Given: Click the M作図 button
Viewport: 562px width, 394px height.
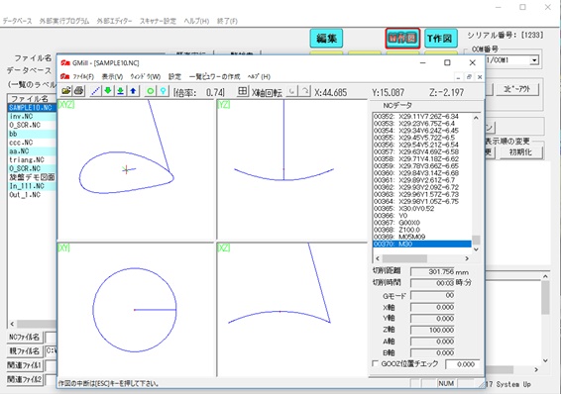Looking at the screenshot, I should click(402, 38).
